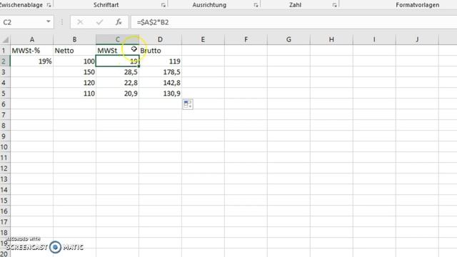The image size is (457, 257).
Task: Open the Auto Fill Options button
Action: tap(188, 104)
